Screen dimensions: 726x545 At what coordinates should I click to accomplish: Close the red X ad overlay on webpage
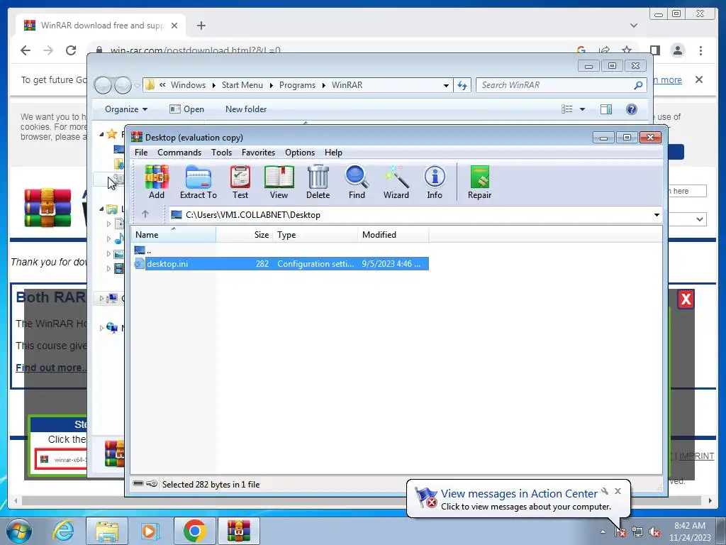click(x=686, y=299)
